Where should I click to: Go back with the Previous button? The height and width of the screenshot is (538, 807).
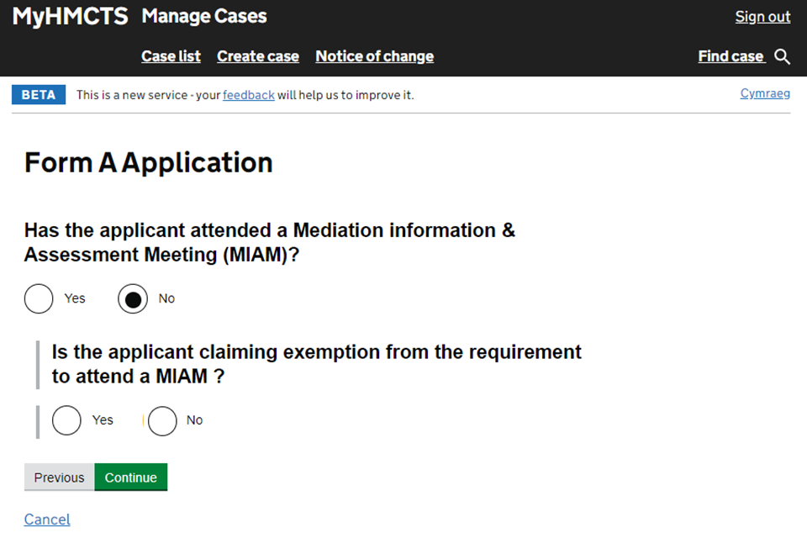point(59,477)
